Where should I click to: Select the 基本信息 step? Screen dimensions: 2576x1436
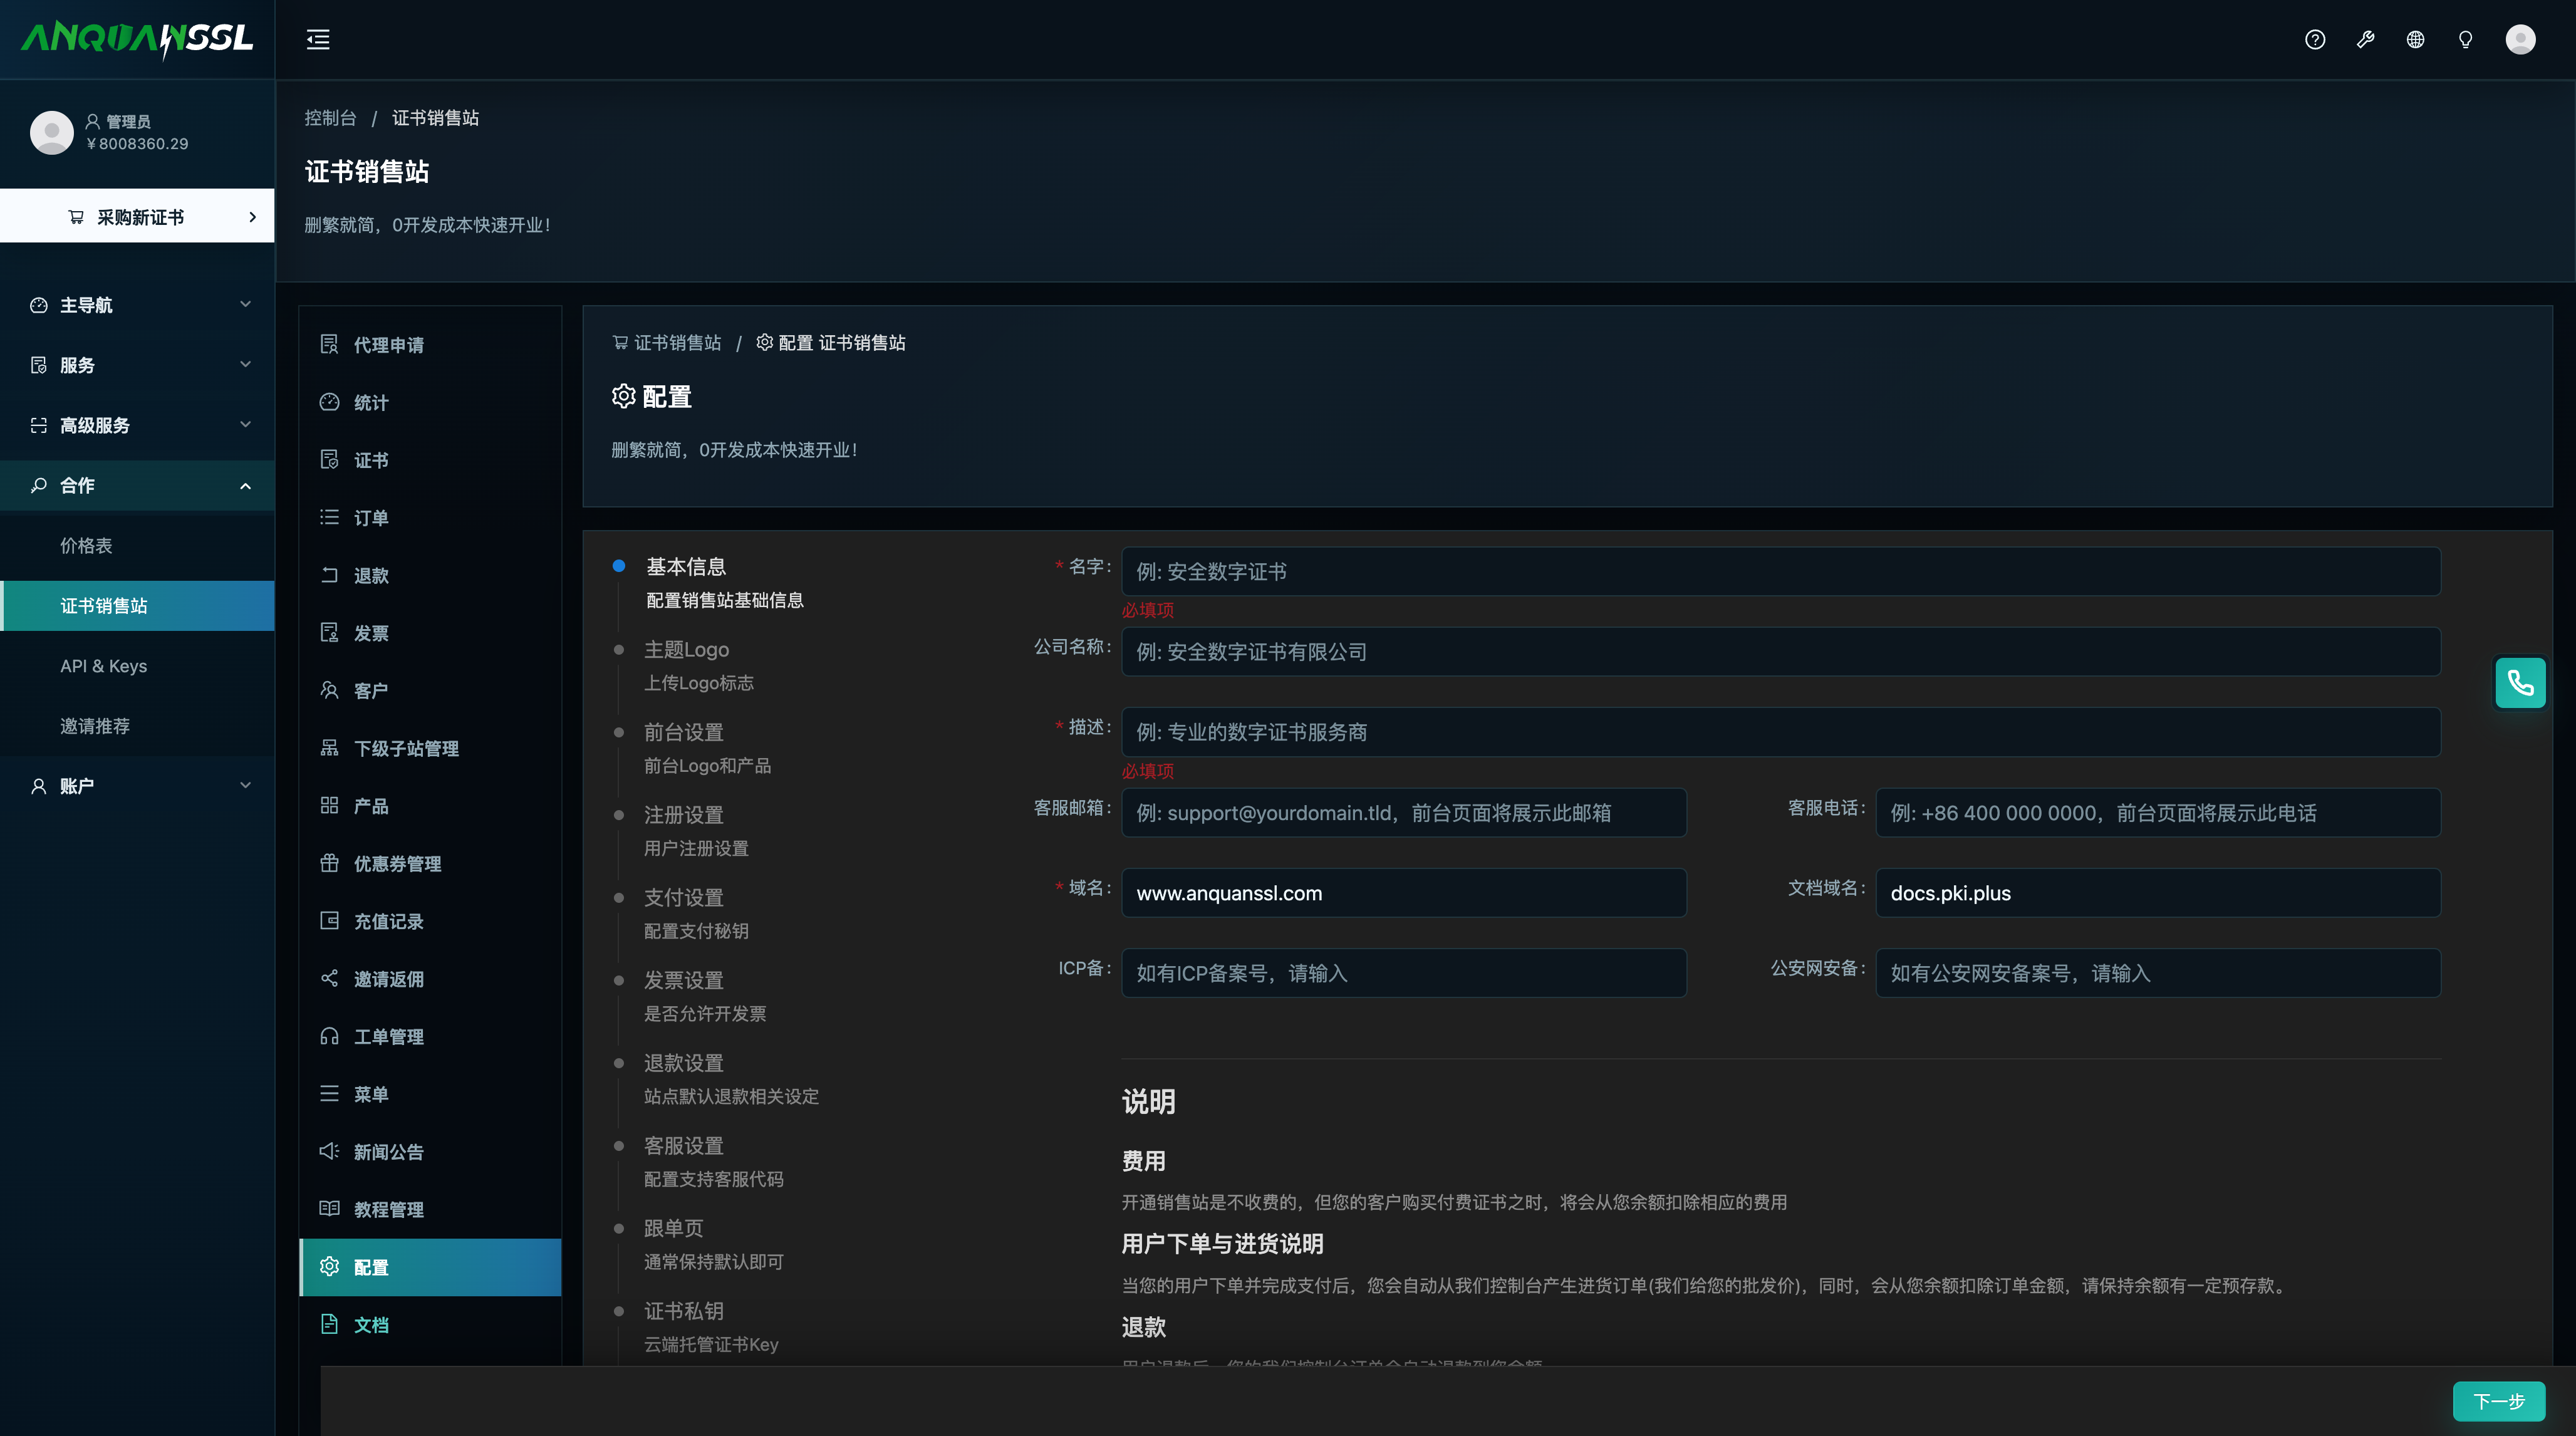686,567
